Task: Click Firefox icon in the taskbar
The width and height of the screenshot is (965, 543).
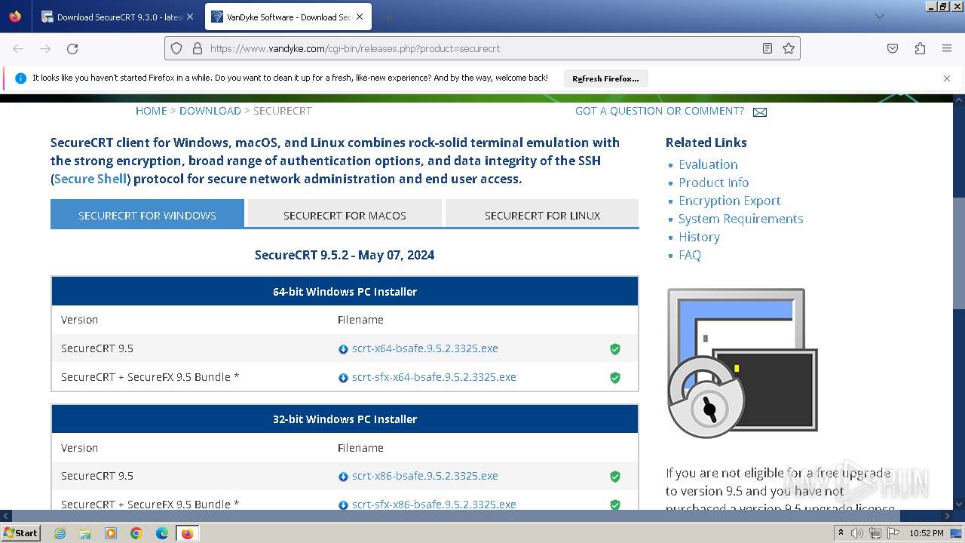Action: (x=187, y=533)
